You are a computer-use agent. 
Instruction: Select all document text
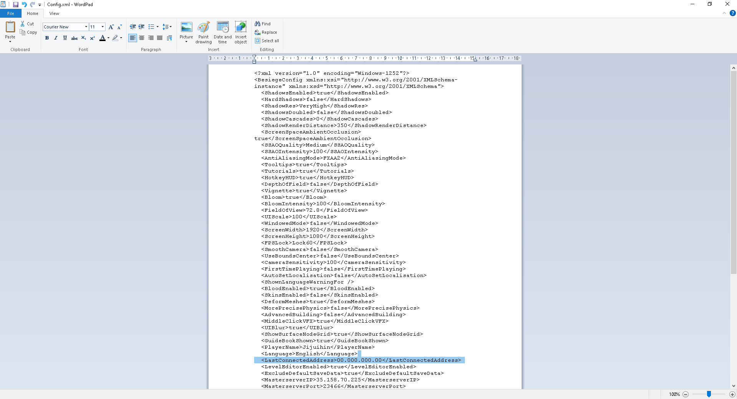[x=267, y=41]
